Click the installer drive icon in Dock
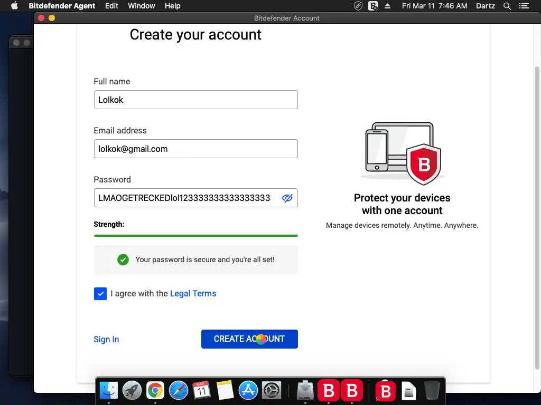Viewport: 541px width, 405px height. click(x=305, y=390)
